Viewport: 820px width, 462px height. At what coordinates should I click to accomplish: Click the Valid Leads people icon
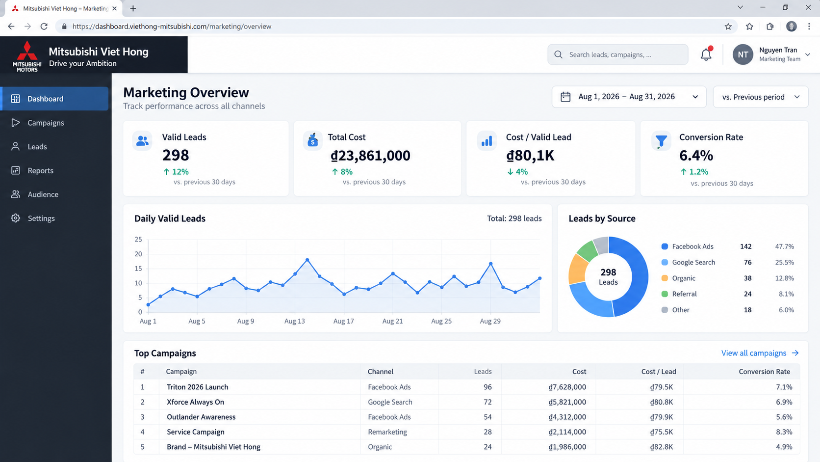coord(142,141)
